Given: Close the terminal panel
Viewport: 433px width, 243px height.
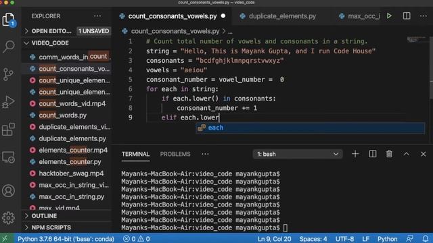Looking at the screenshot, I should [424, 154].
